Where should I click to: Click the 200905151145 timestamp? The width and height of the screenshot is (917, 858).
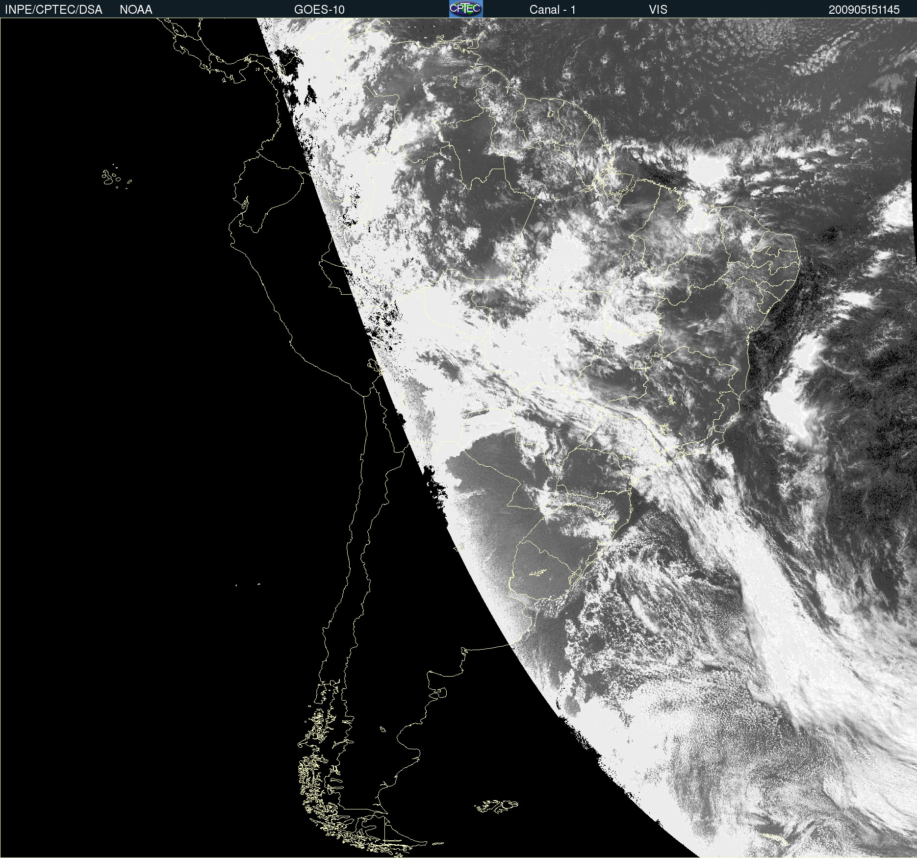point(864,10)
